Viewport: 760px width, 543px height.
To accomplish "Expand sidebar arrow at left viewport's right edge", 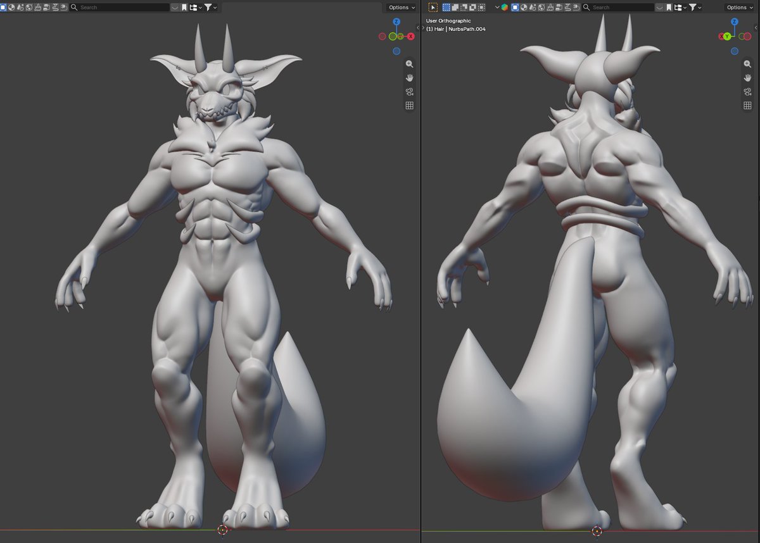I will pos(417,28).
